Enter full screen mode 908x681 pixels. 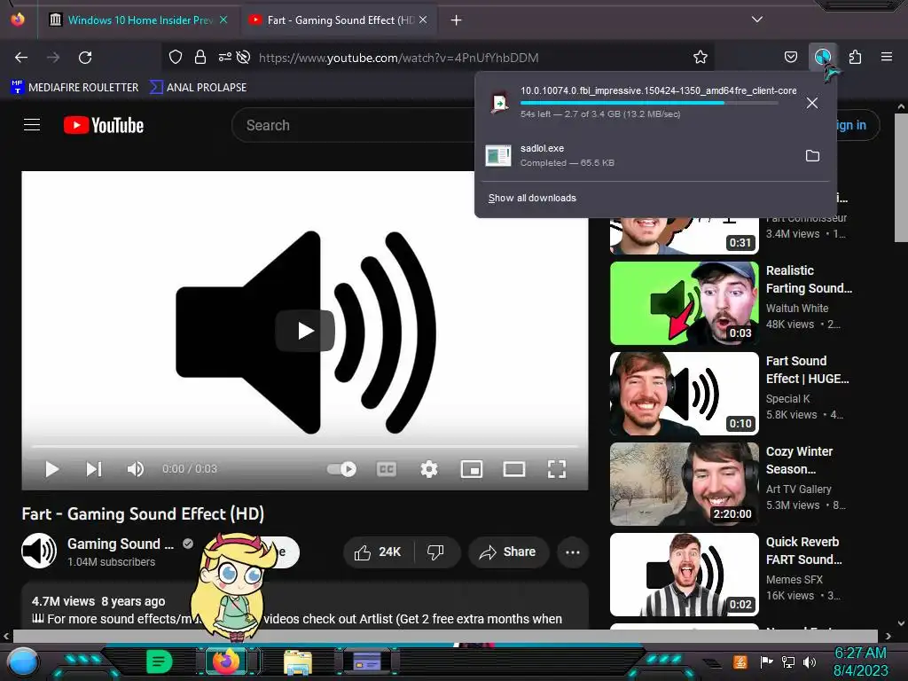point(557,469)
